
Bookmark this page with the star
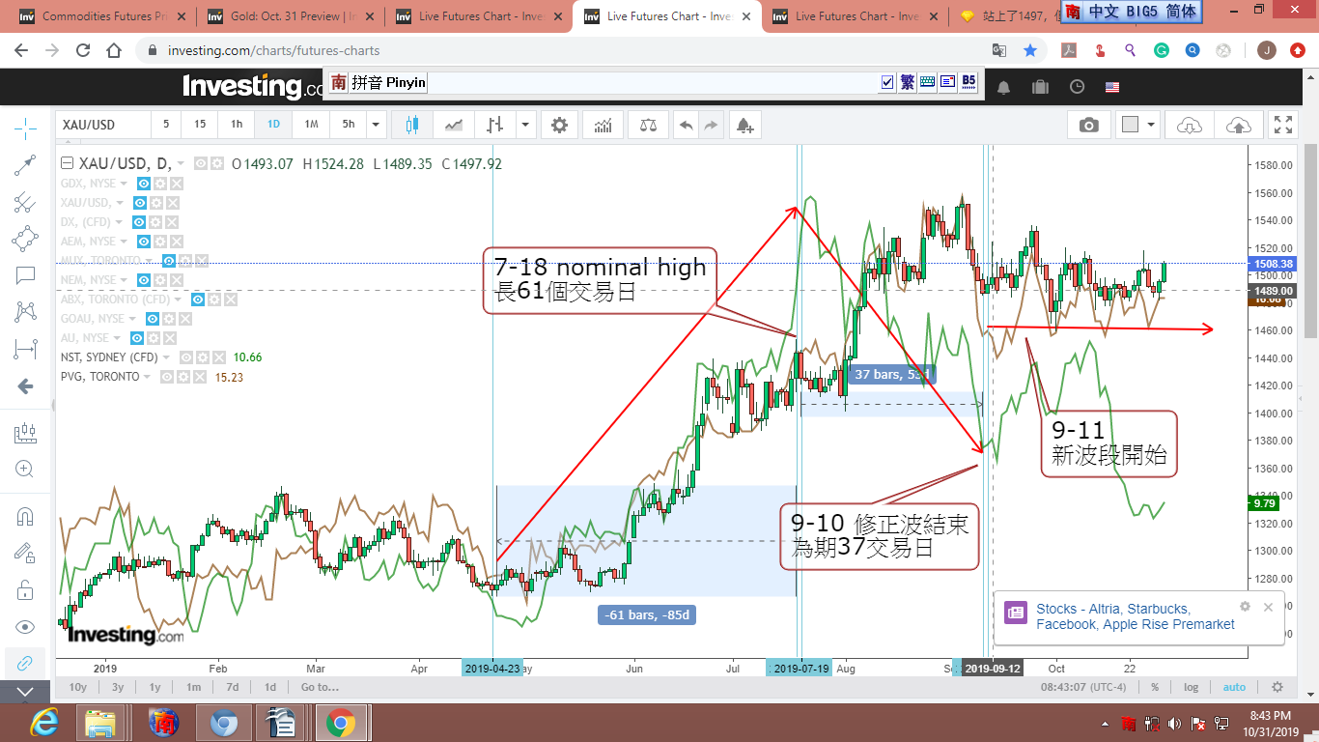(x=1030, y=50)
